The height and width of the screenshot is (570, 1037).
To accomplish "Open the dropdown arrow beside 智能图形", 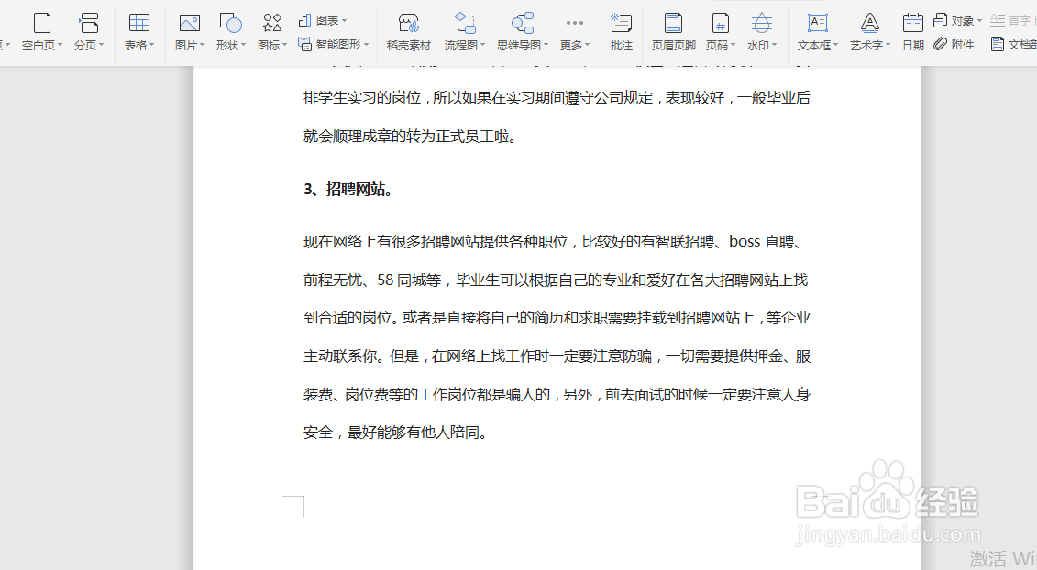I will pos(367,44).
